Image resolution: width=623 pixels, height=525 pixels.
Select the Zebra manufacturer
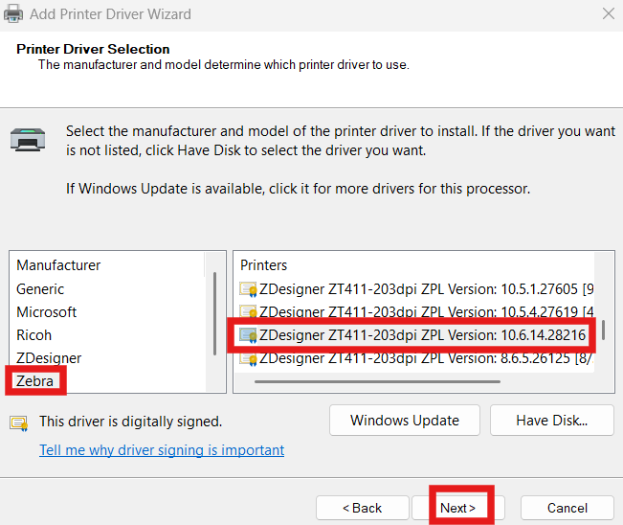pyautogui.click(x=34, y=381)
